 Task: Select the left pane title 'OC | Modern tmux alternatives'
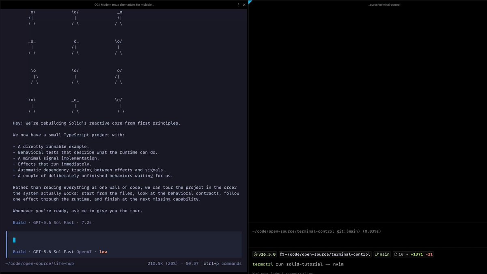(x=124, y=4)
